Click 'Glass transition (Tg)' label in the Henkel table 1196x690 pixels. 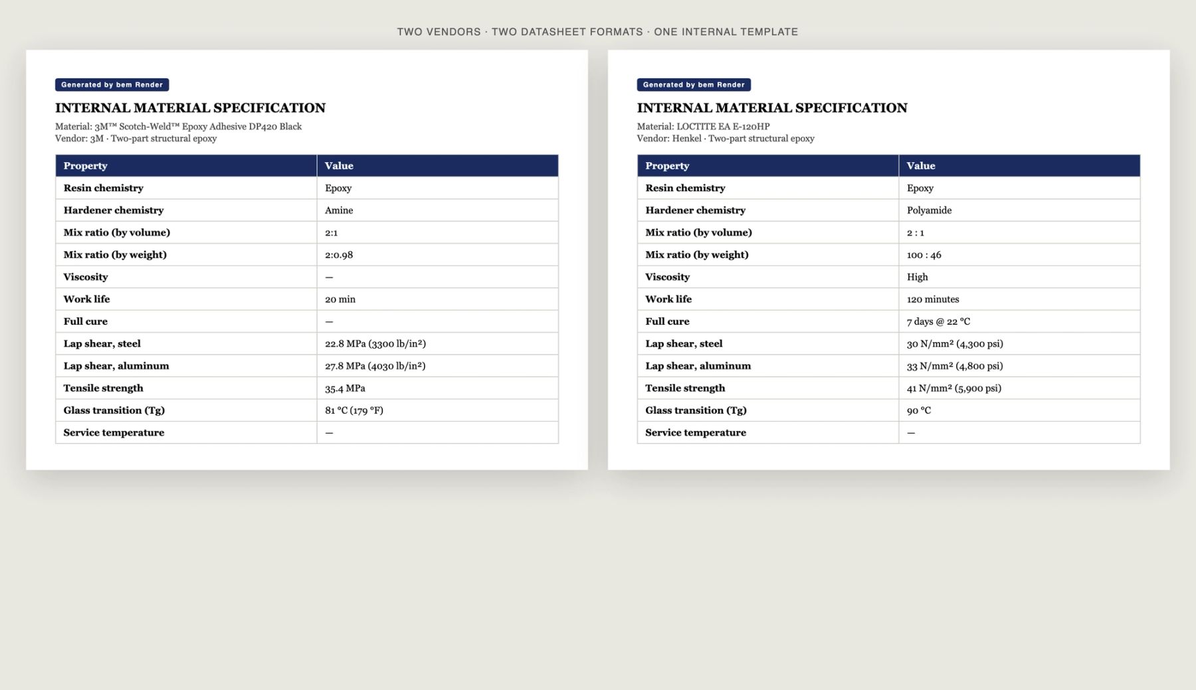click(x=696, y=410)
